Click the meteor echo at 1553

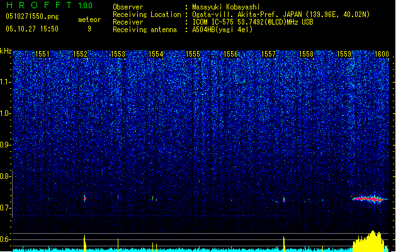pos(118,197)
